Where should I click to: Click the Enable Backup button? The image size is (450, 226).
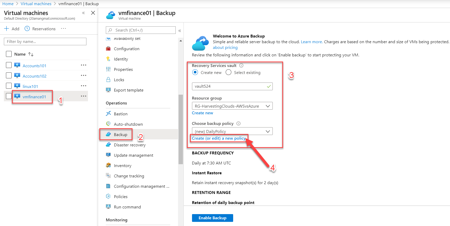212,218
